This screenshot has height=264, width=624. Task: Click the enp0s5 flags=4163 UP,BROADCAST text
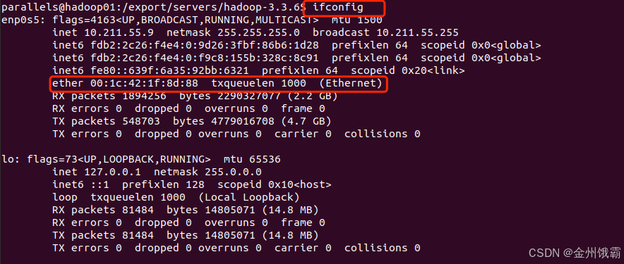pos(186,20)
